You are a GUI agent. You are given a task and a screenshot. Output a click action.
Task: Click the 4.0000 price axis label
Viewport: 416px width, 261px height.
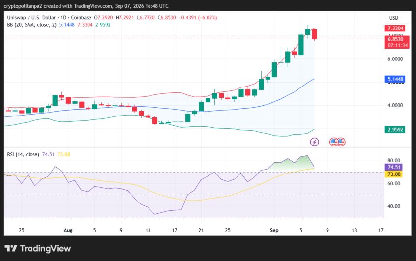point(395,105)
